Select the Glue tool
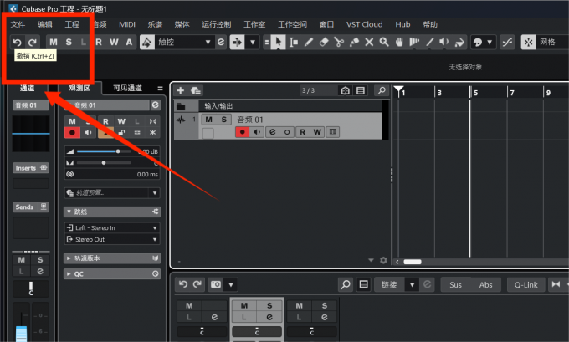Image resolution: width=569 pixels, height=342 pixels. coord(354,42)
